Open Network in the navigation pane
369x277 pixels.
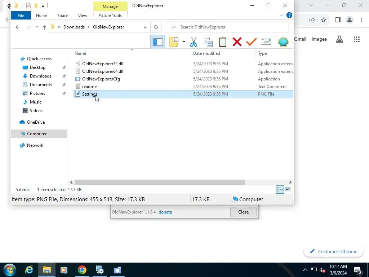(x=35, y=145)
